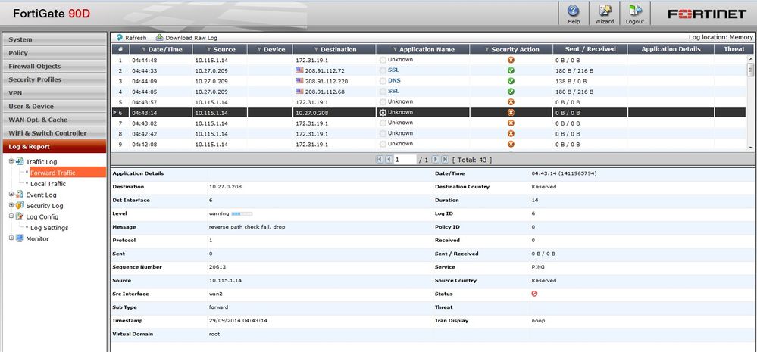Select log row with time 04:42:08
This screenshot has width=757, height=352.
pyautogui.click(x=430, y=144)
